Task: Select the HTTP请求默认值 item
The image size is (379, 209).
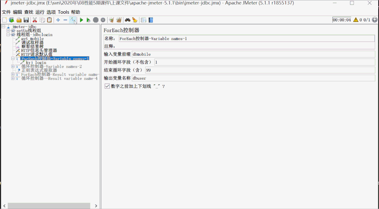Action: [x=37, y=54]
